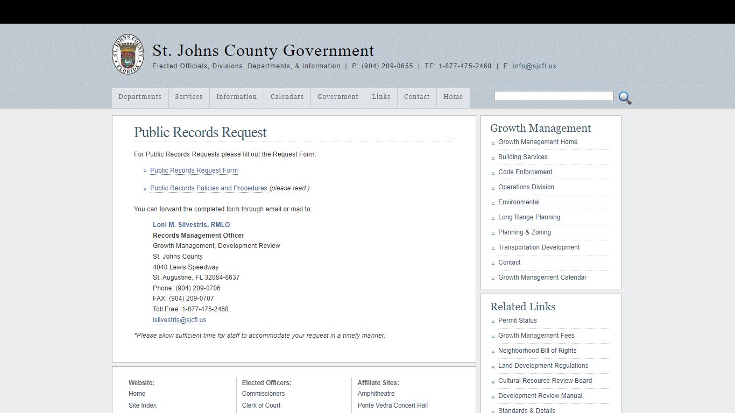Screen dimensions: 735x413
Task: Open Growth Management Home sidebar link
Action: pos(538,142)
